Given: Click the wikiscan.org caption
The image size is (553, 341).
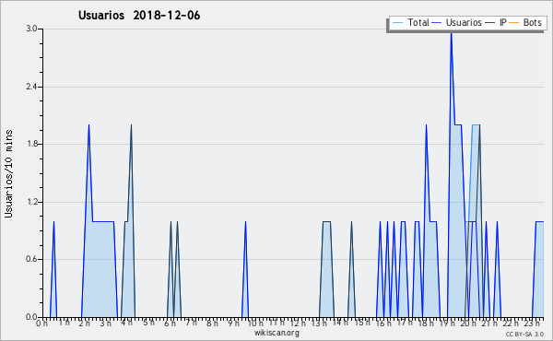Looking at the screenshot, I should pos(276,333).
